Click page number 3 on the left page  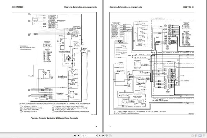tap(96, 127)
